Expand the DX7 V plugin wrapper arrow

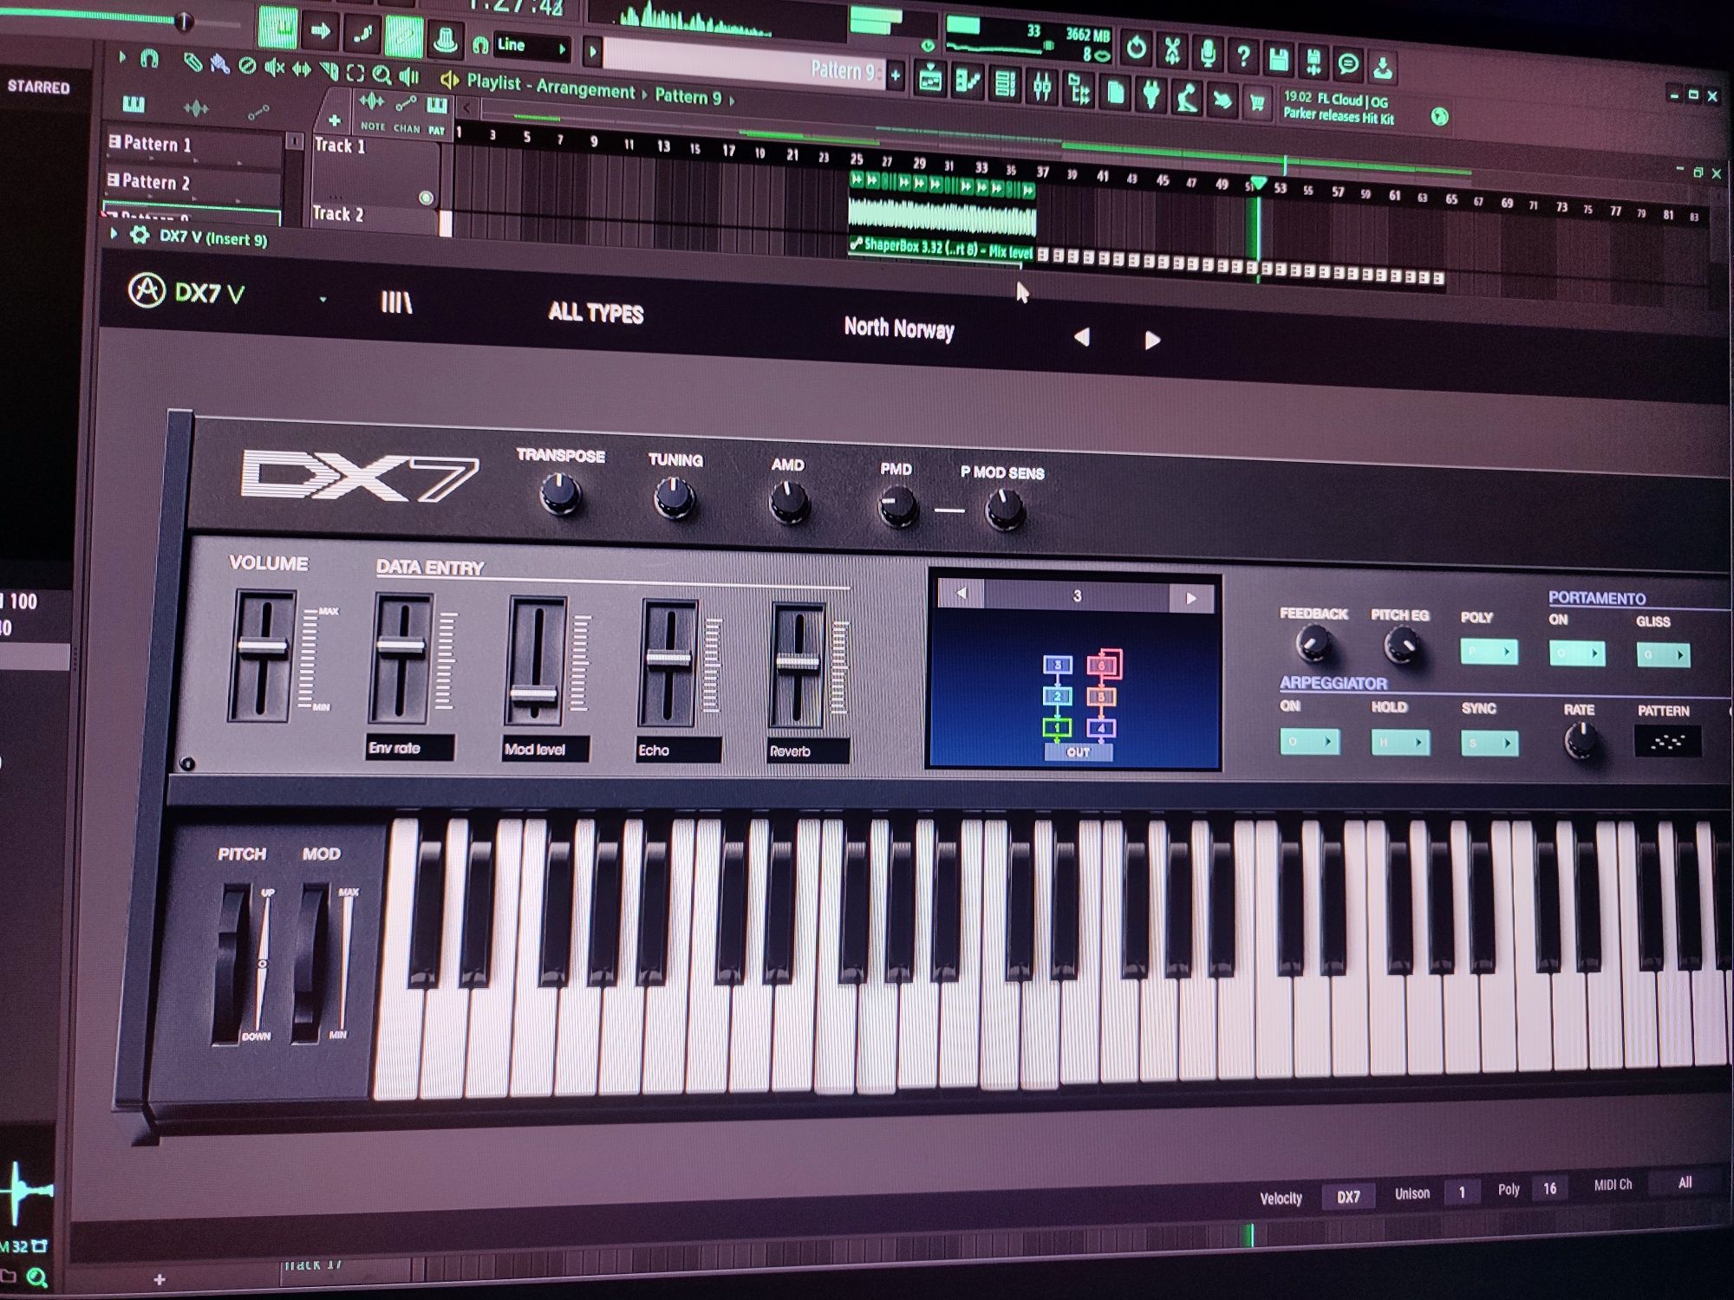coord(114,233)
